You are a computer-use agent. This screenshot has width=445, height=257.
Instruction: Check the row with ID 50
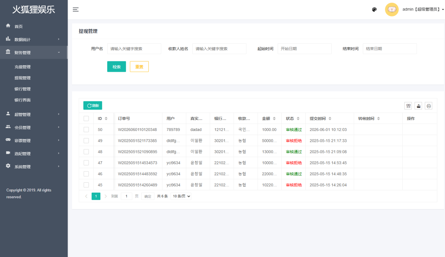[x=86, y=129]
